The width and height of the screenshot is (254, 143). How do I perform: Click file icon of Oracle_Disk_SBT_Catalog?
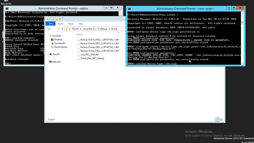(x=79, y=58)
